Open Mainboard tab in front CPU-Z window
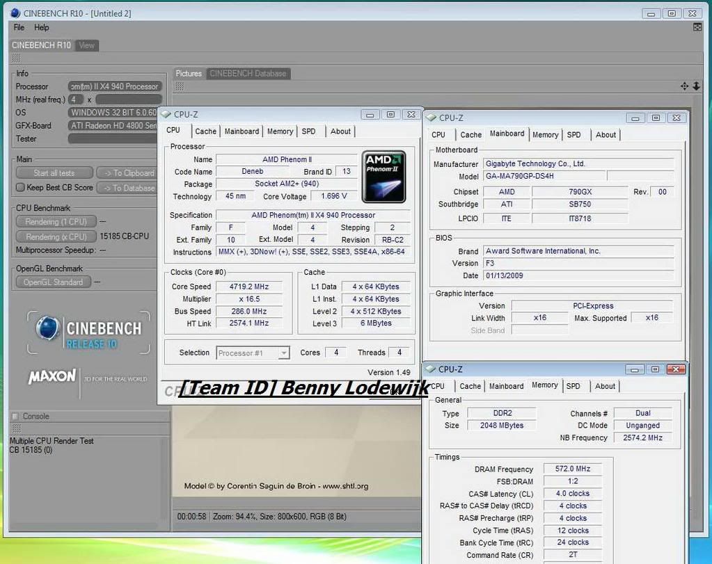Screen dimensions: 712x564 click(x=242, y=131)
